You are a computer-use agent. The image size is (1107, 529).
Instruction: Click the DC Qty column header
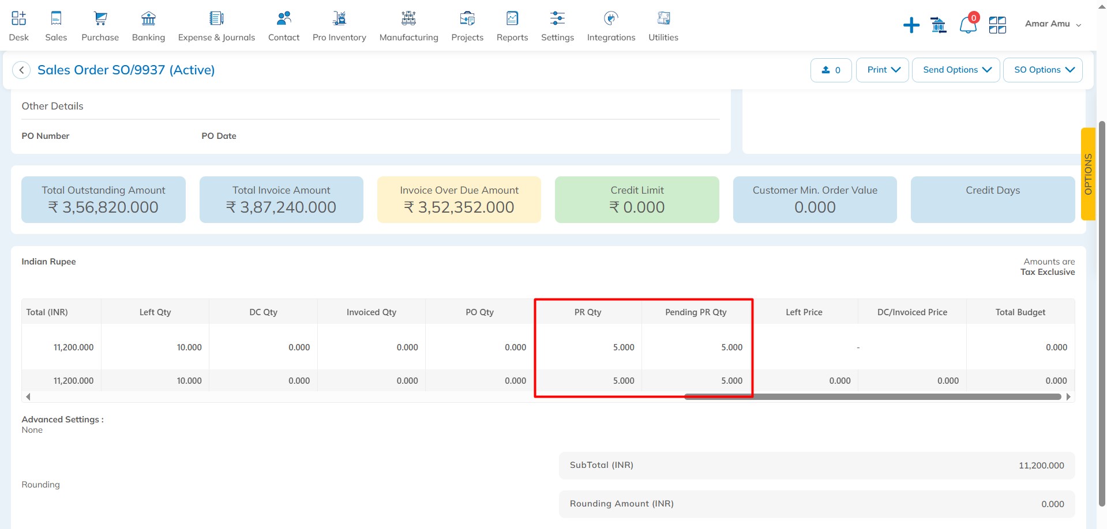(263, 312)
